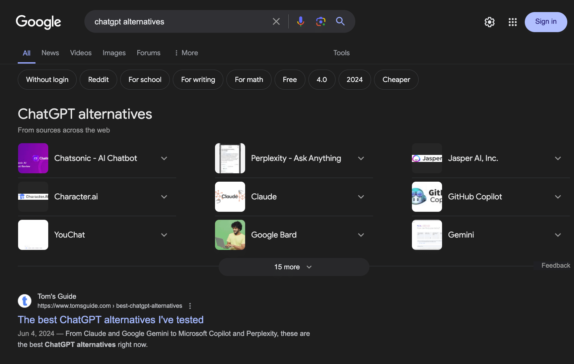This screenshot has height=364, width=574.
Task: Clear the search box with X icon
Action: point(276,22)
